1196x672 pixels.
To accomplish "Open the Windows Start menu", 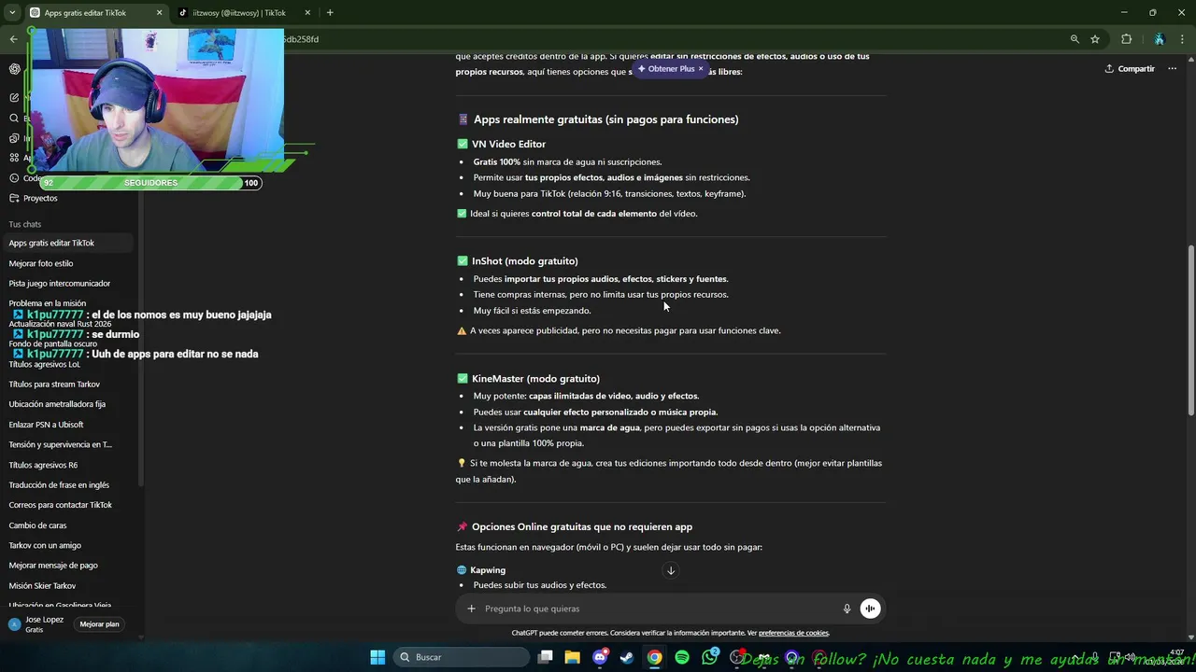I will (377, 657).
